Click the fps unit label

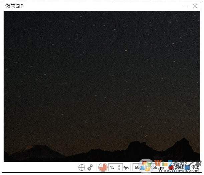[126, 168]
